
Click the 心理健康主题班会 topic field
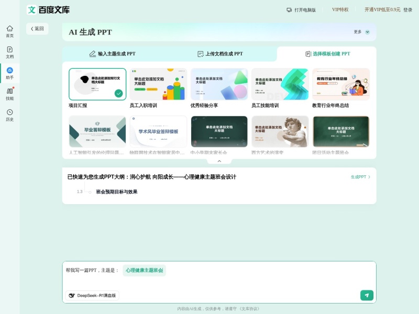click(x=145, y=270)
